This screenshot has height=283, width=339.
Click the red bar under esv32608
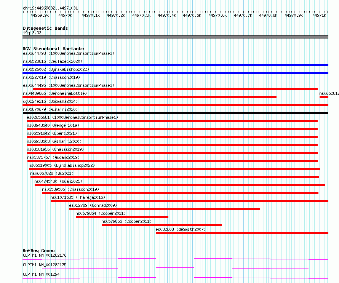click(x=242, y=233)
